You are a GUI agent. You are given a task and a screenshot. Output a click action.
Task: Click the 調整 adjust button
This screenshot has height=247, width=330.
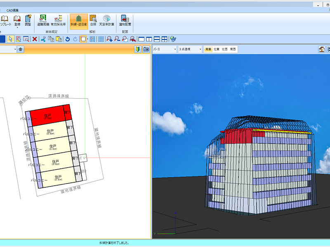coord(28,21)
